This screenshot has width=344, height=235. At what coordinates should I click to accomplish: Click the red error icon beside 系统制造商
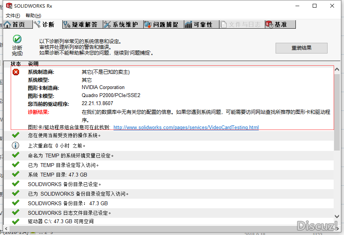pyautogui.click(x=16, y=72)
